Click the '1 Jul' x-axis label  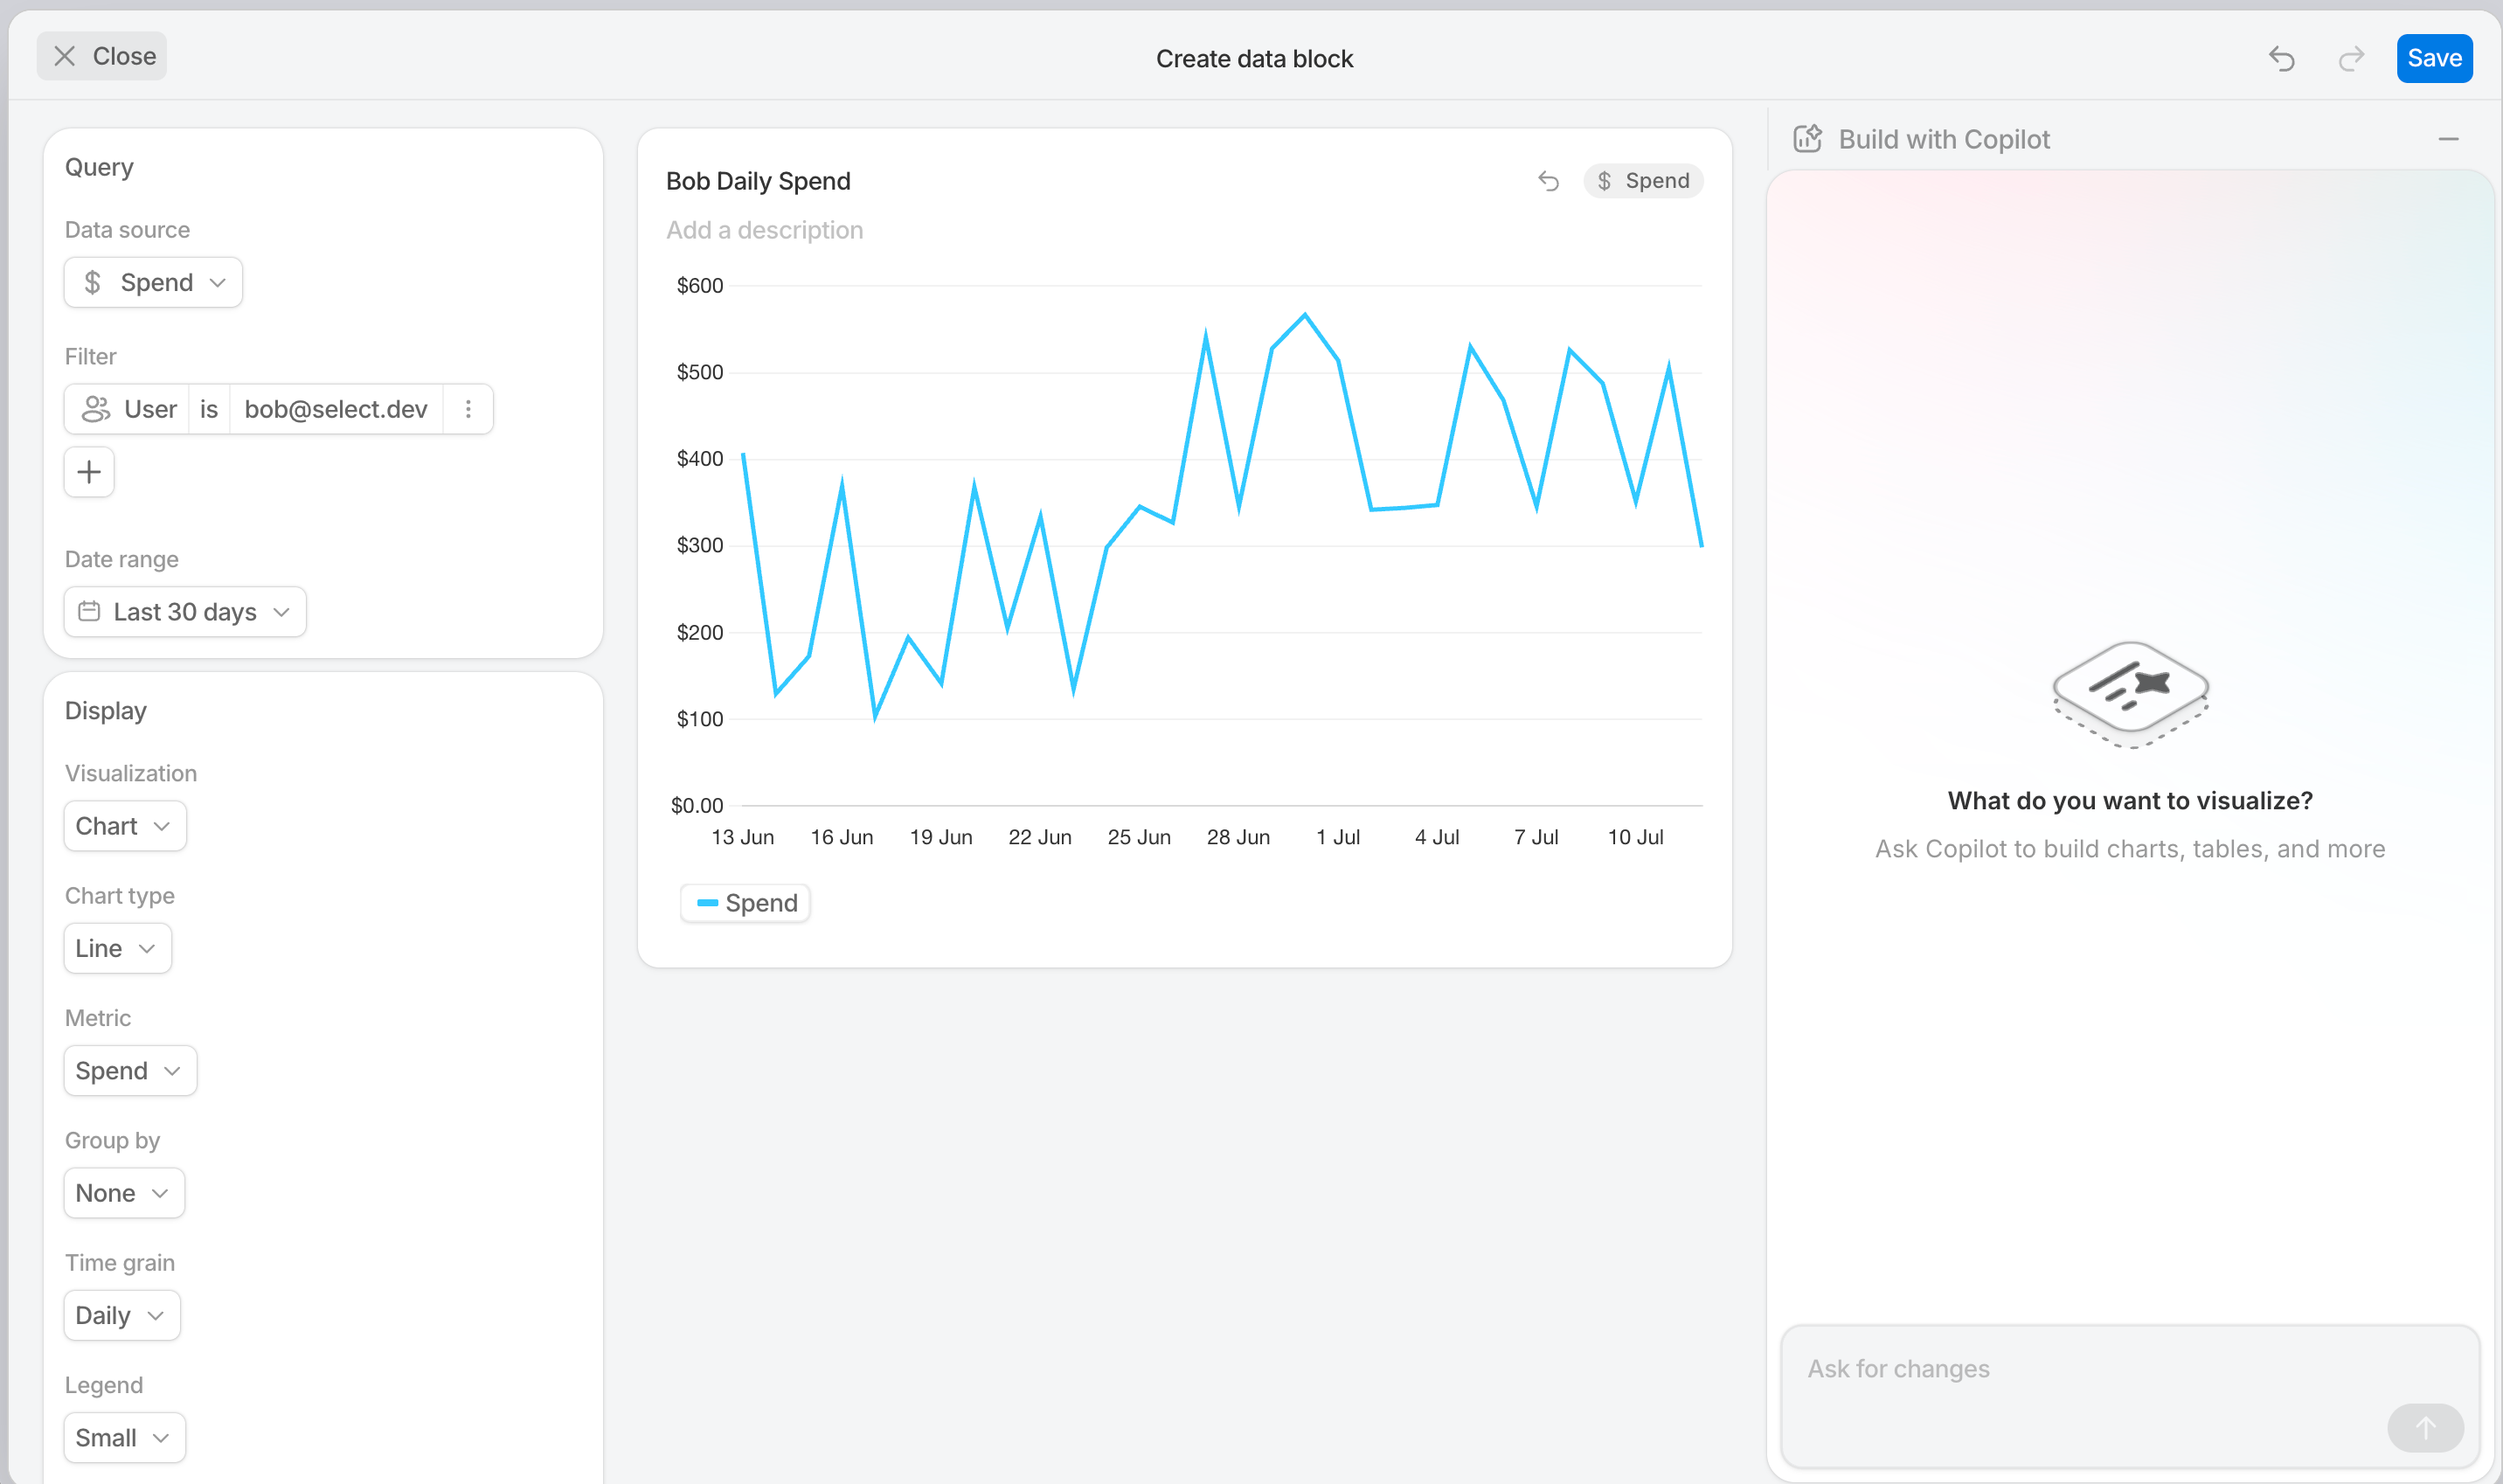click(x=1338, y=837)
